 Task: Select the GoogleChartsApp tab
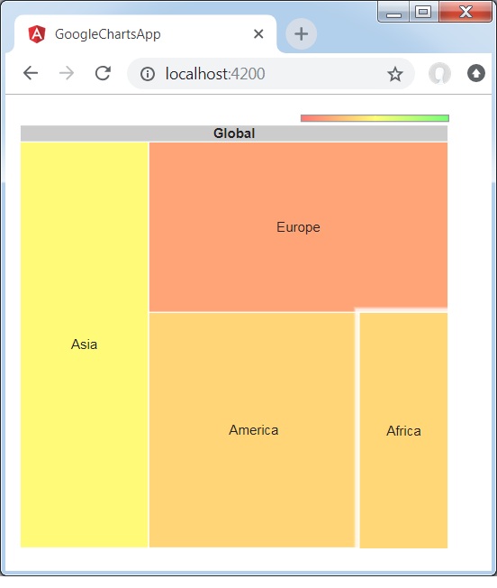(145, 34)
